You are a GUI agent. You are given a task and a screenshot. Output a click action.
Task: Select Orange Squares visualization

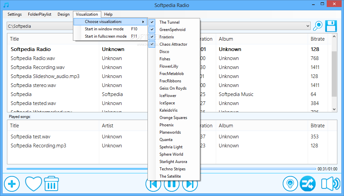(x=174, y=118)
